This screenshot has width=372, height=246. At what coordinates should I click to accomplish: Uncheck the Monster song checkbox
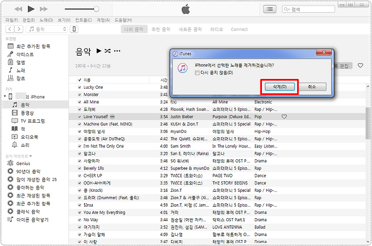point(80,95)
